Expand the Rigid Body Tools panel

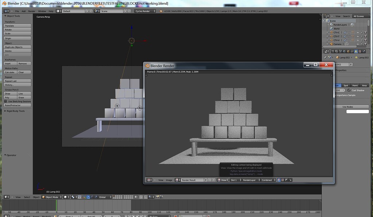pos(5,111)
